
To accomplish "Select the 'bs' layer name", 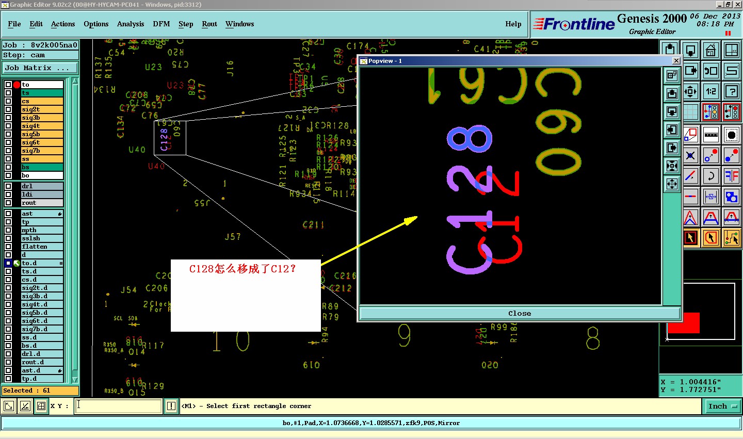I will [42, 167].
